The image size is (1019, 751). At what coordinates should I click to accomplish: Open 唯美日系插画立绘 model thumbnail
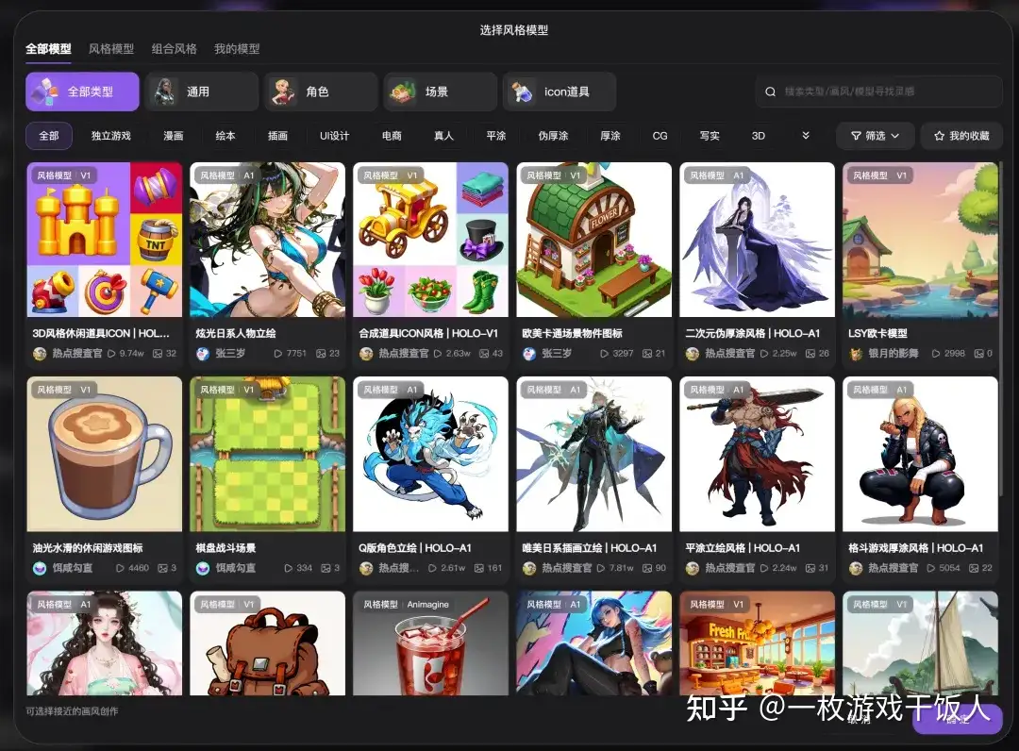point(594,454)
